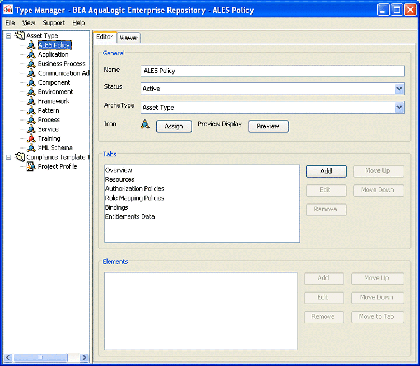Click the Application asset type icon
The image size is (420, 366).
tap(31, 54)
